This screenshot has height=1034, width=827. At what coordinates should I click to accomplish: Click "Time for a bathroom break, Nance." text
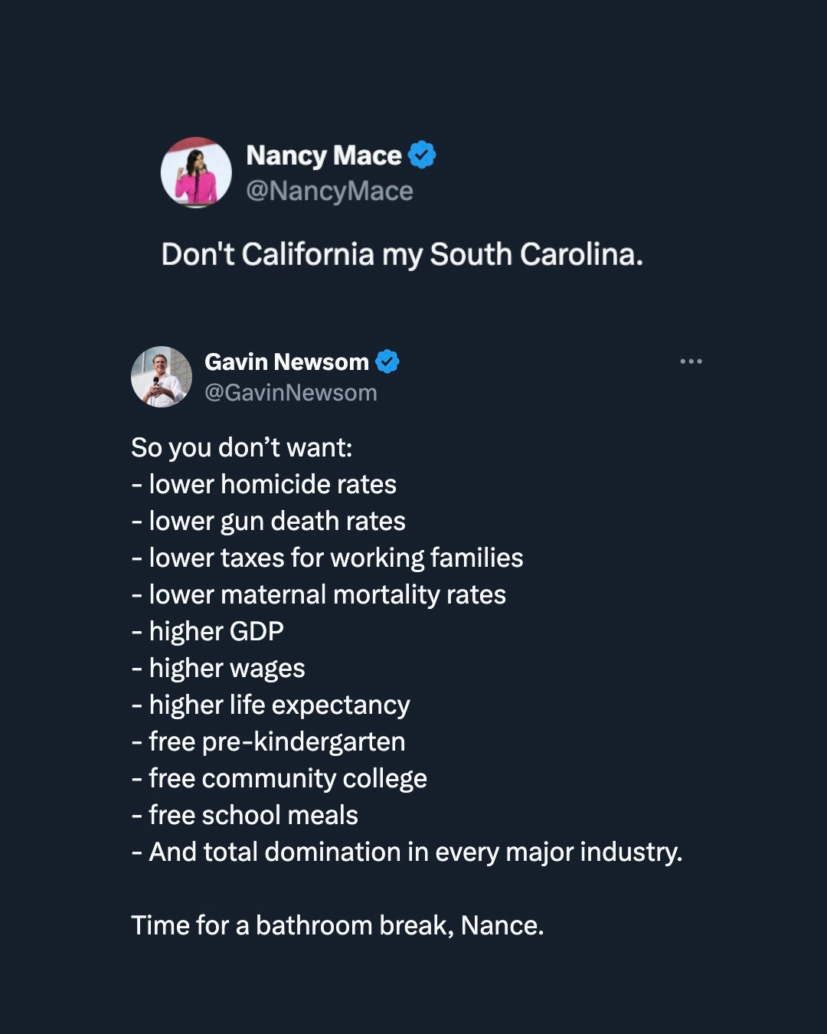337,925
